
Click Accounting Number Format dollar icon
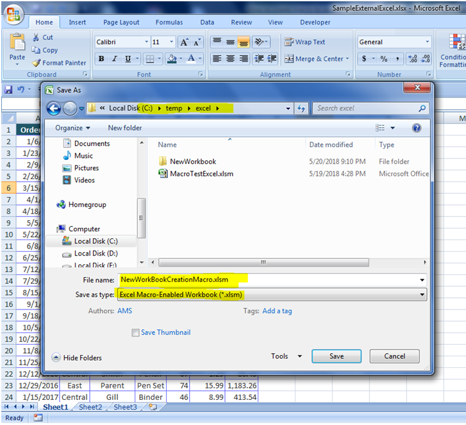364,58
